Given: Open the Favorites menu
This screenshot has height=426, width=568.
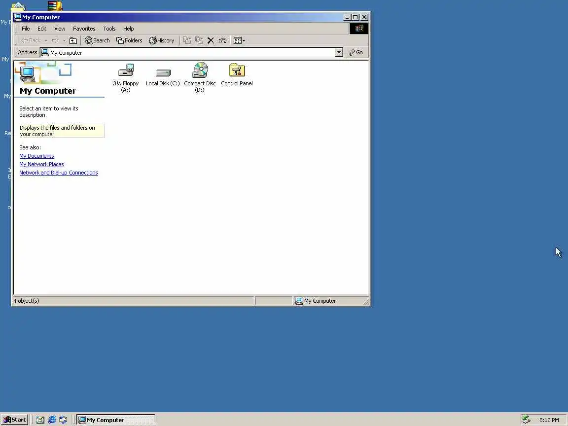Looking at the screenshot, I should [x=84, y=29].
